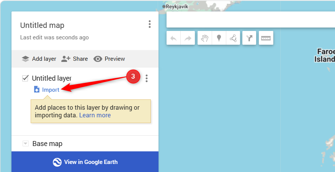Click the Untitled layer name
The width and height of the screenshot is (335, 172).
pos(51,78)
